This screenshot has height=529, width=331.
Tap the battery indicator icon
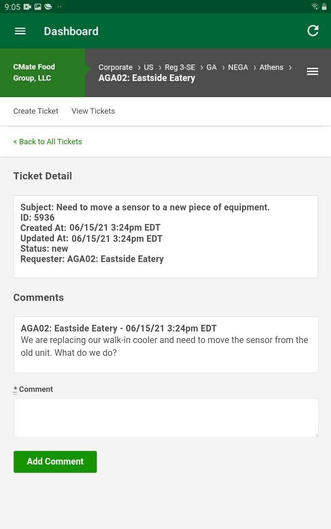tap(325, 7)
